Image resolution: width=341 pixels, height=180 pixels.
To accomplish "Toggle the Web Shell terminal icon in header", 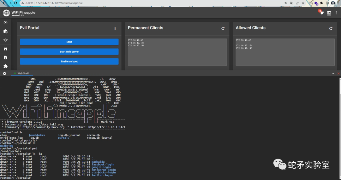I will [329, 13].
